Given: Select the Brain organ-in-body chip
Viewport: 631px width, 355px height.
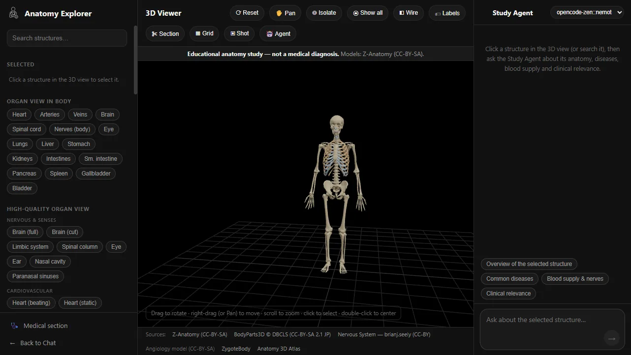Looking at the screenshot, I should click(x=107, y=115).
